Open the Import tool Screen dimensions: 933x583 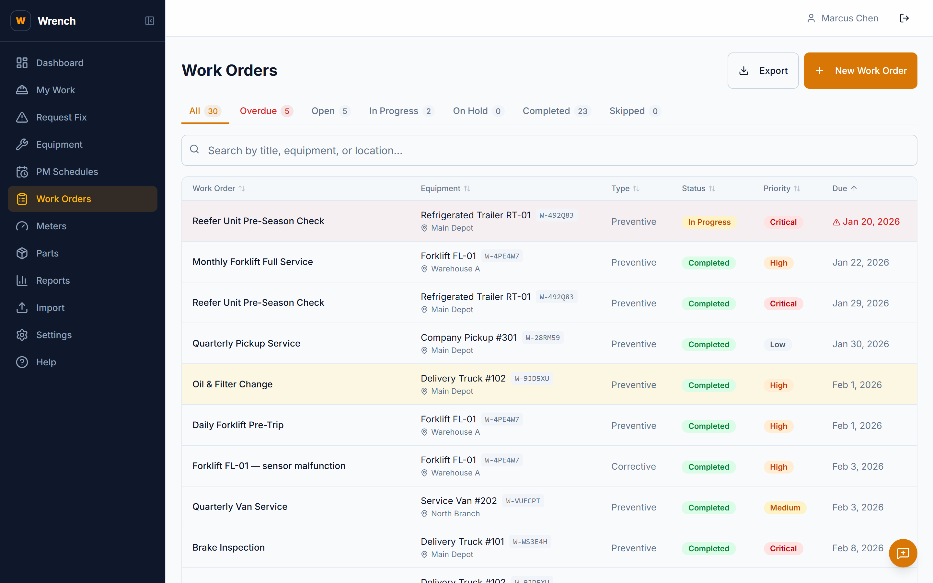[x=51, y=308]
